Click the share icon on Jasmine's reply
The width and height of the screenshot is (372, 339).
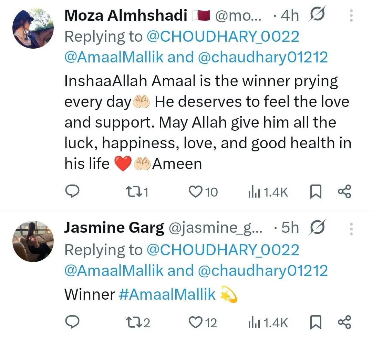click(344, 323)
